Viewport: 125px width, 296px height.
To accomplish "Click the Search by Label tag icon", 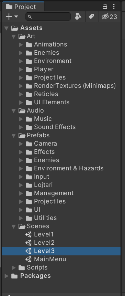I will [91, 17].
